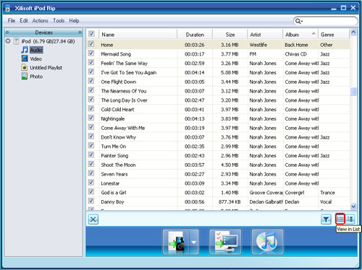Sort by the Size column header
The image size is (362, 270).
[x=230, y=35]
